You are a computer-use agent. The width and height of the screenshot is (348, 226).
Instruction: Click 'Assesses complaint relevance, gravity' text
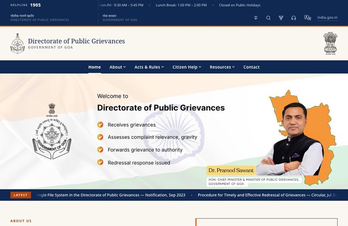[x=153, y=137]
